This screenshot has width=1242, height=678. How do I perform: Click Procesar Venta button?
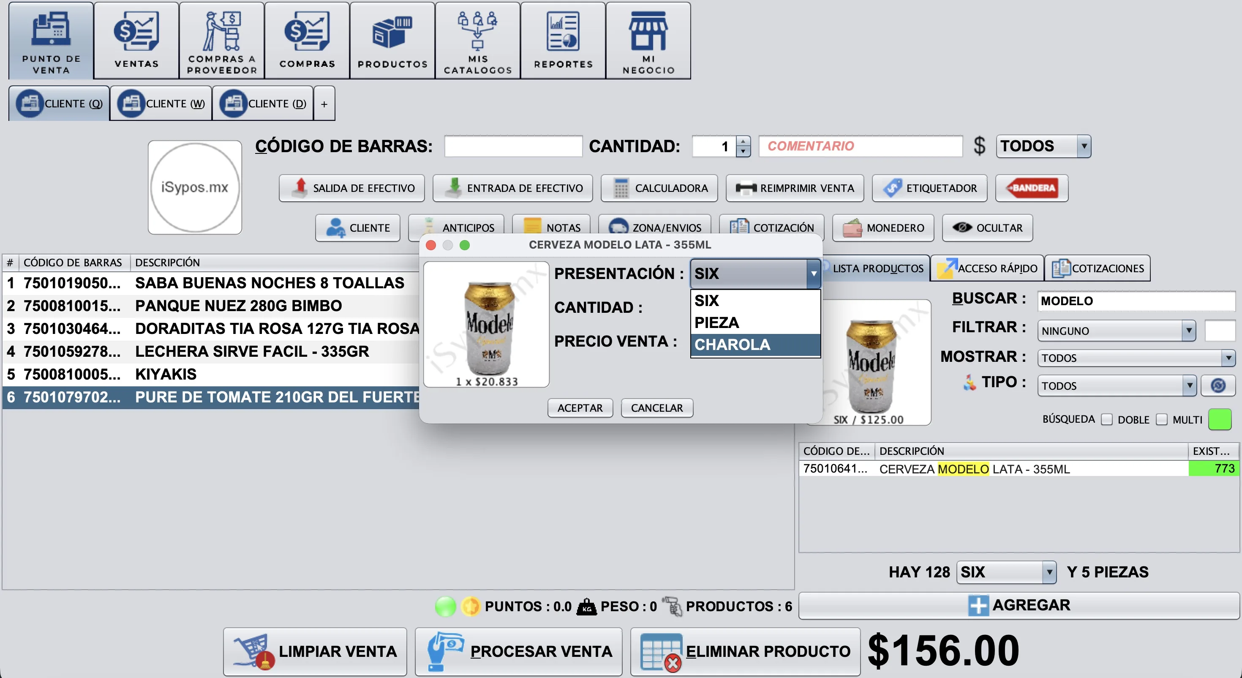(x=519, y=651)
